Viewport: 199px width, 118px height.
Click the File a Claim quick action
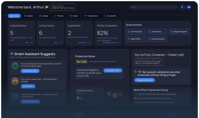pyautogui.click(x=157, y=32)
